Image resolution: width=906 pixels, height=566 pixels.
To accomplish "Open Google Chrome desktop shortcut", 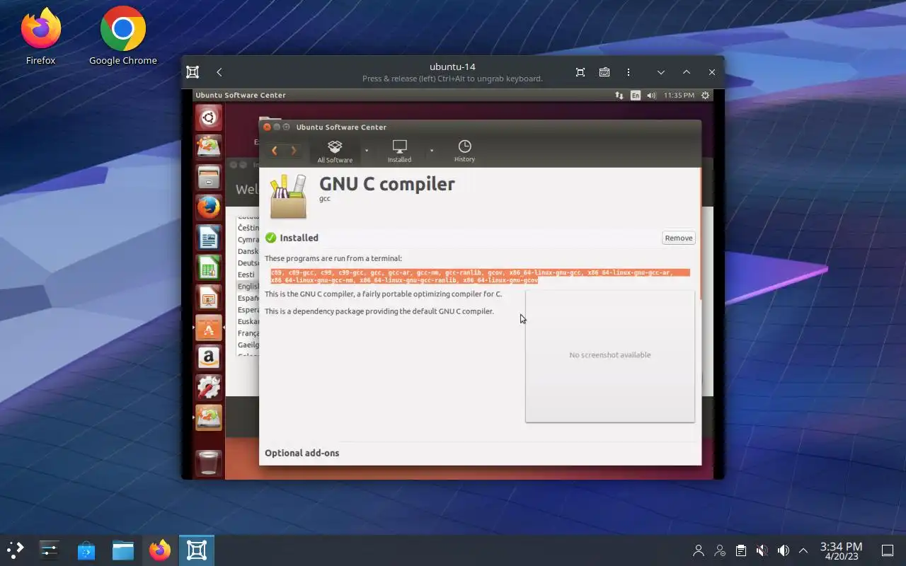I will click(x=122, y=35).
